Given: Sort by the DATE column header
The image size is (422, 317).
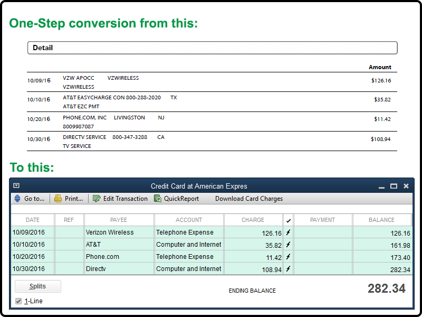Looking at the screenshot, I should tap(33, 220).
